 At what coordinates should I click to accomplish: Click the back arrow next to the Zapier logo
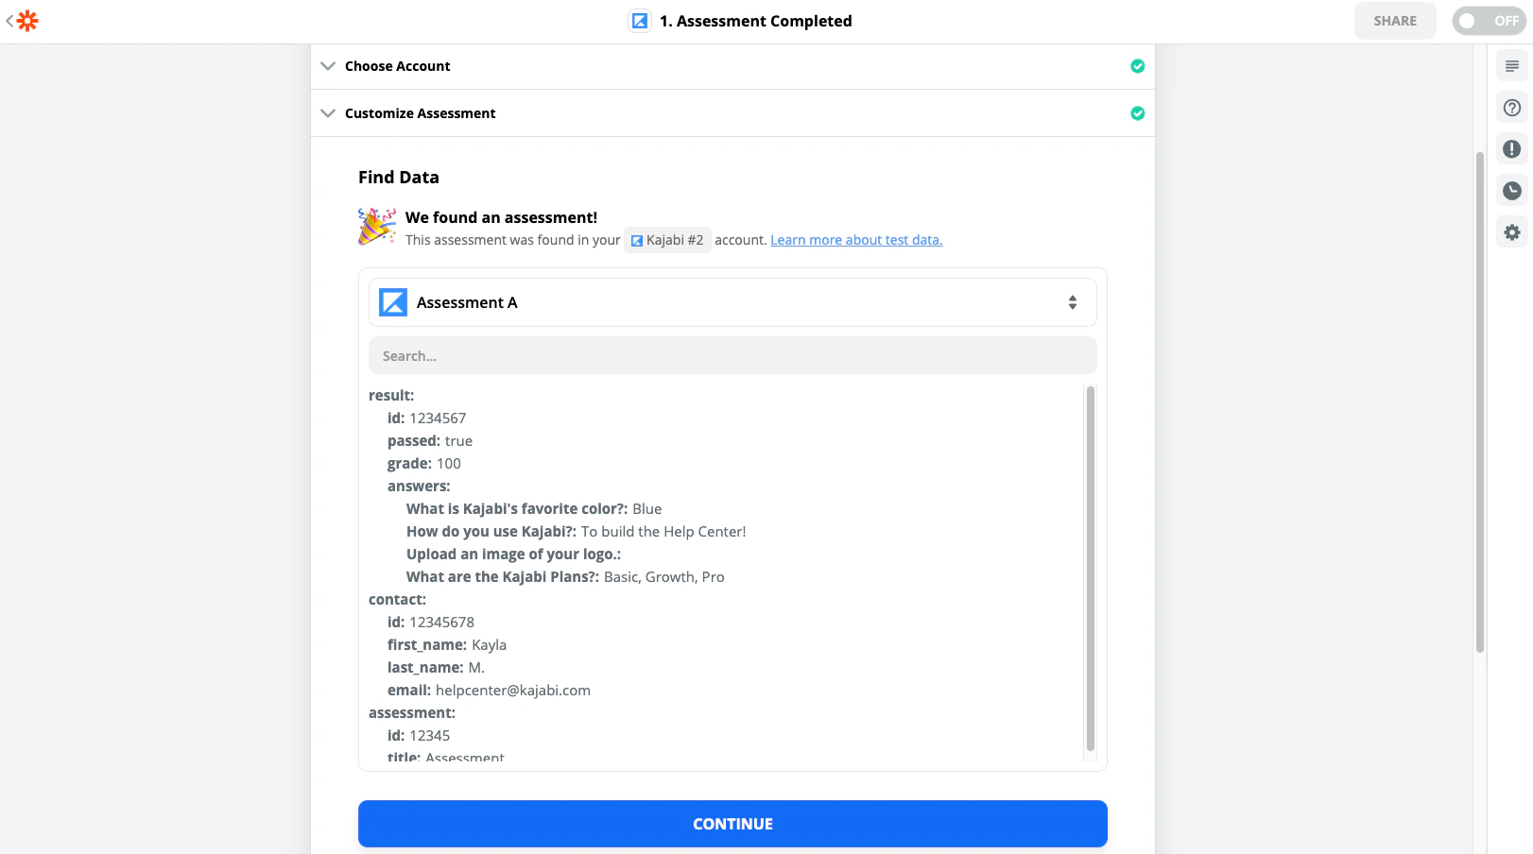(x=9, y=21)
